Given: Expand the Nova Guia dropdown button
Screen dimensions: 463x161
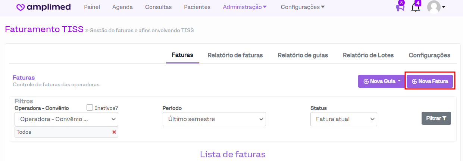Looking at the screenshot, I should [380, 81].
